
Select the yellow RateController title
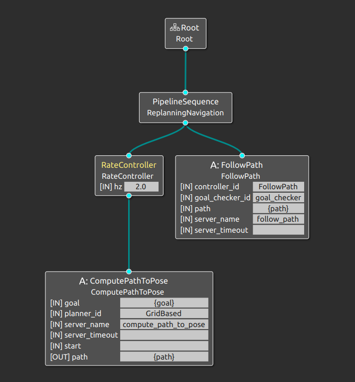pyautogui.click(x=129, y=165)
